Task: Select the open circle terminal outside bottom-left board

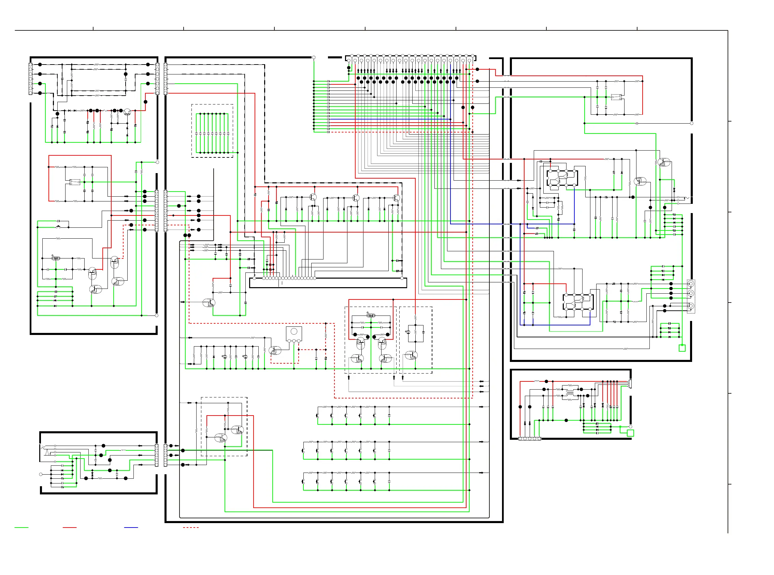Action: [x=41, y=474]
